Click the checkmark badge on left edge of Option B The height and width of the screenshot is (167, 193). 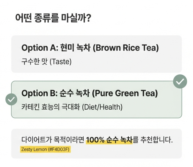tap(11, 99)
